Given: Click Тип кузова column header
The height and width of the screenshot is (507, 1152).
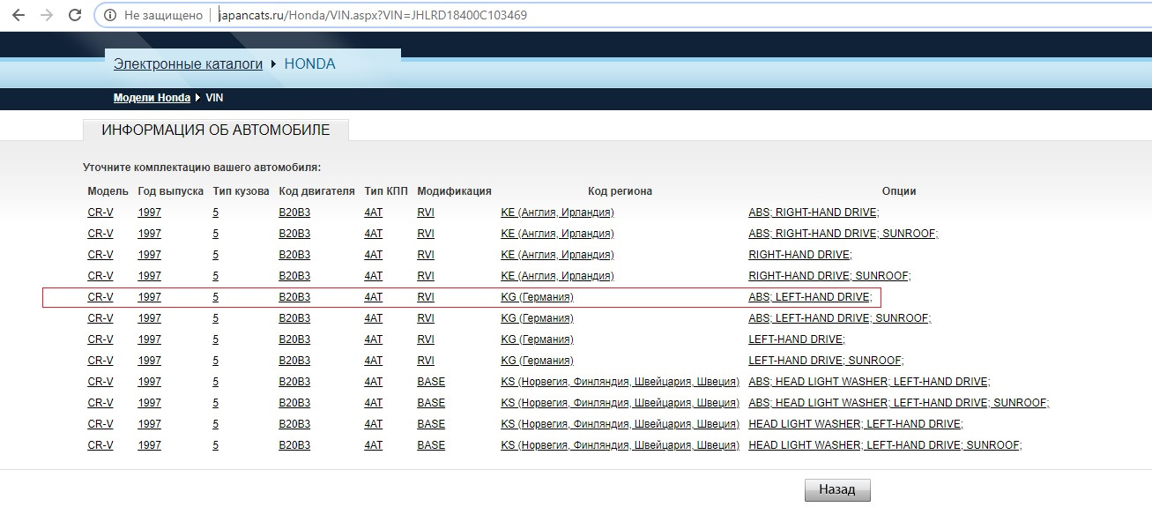Looking at the screenshot, I should [241, 191].
